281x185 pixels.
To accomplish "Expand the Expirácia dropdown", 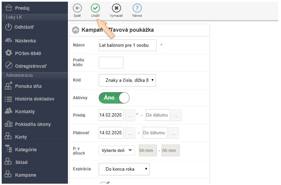I will pyautogui.click(x=124, y=169).
